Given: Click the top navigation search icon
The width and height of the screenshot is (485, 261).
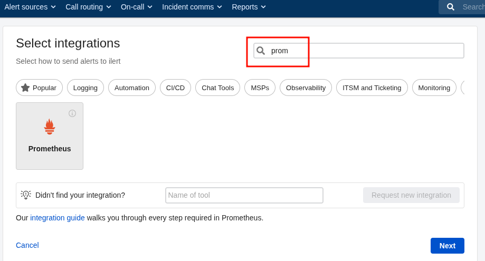Looking at the screenshot, I should 450,7.
